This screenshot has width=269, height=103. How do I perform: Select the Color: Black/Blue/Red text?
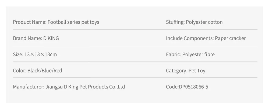[x=38, y=70]
